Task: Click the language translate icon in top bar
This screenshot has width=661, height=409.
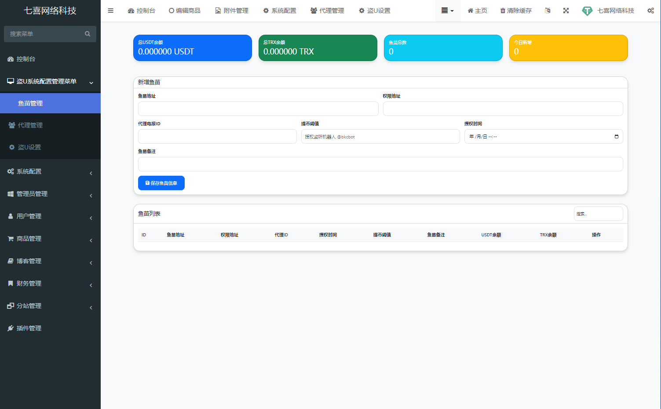Action: 548,11
